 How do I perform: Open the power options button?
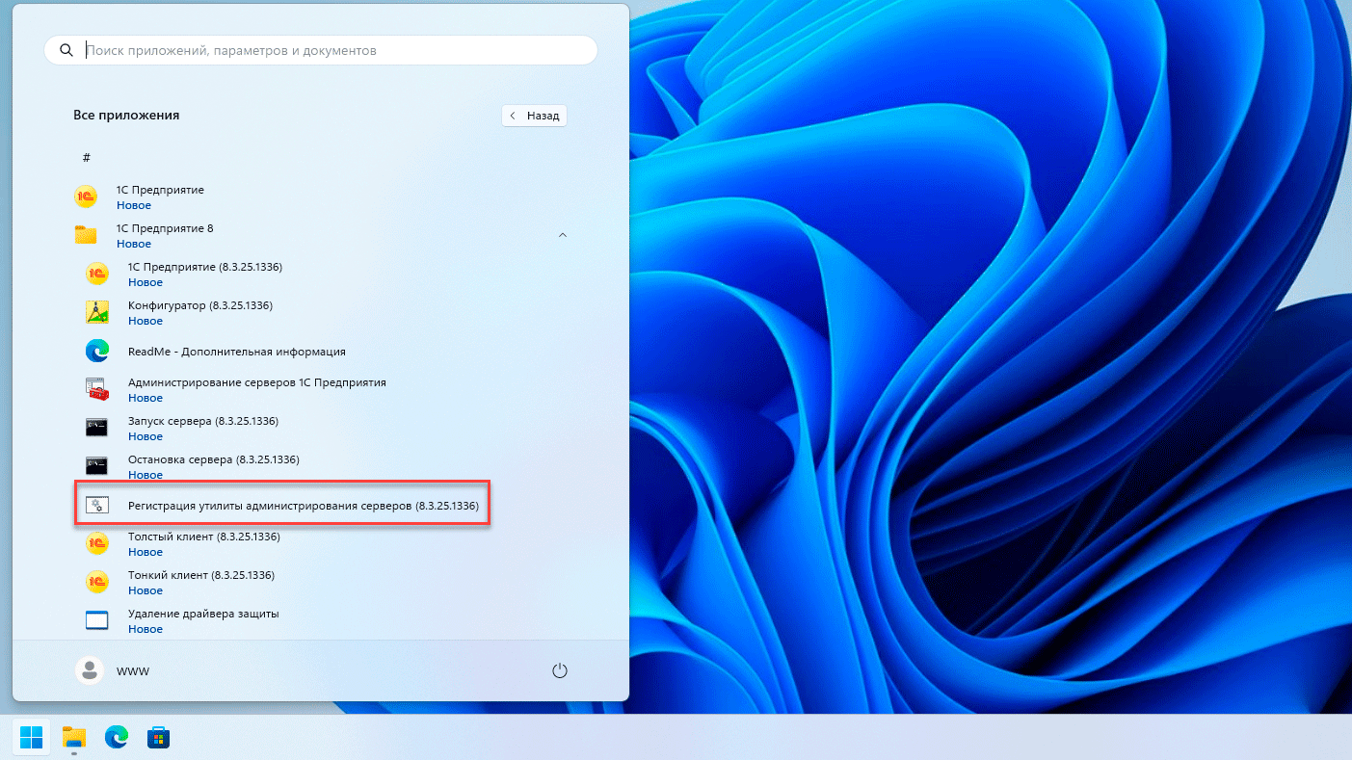coord(560,670)
